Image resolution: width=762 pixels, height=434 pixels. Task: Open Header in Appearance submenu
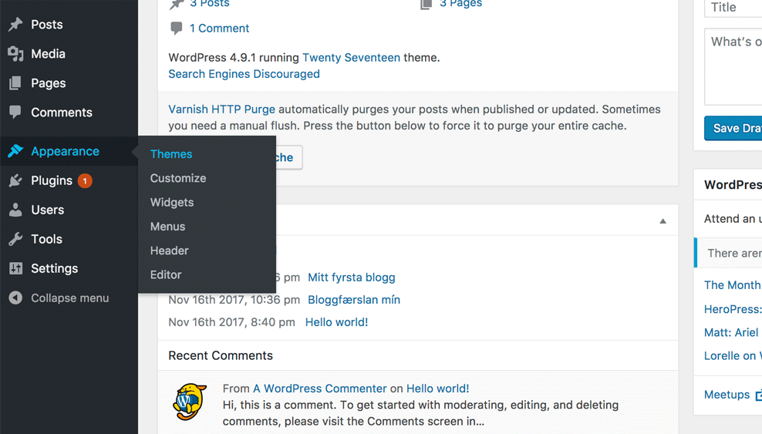(169, 251)
